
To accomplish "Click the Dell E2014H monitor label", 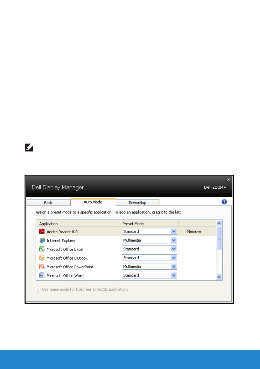I will (215, 187).
